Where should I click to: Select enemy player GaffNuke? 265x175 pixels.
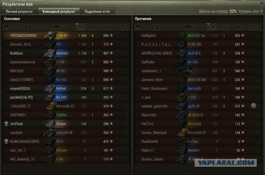(x=148, y=62)
